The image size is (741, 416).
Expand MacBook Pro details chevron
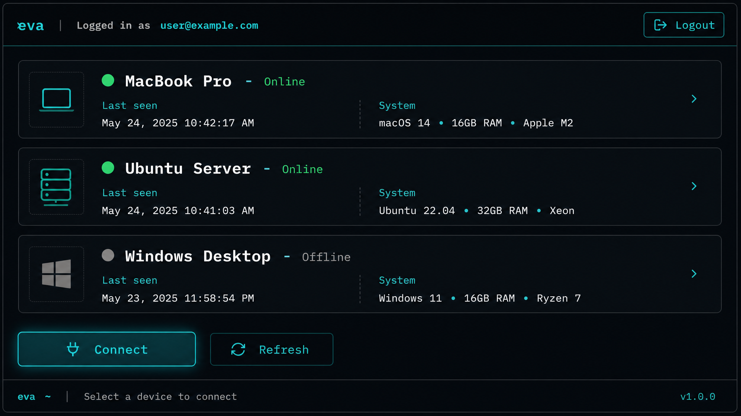pos(694,99)
